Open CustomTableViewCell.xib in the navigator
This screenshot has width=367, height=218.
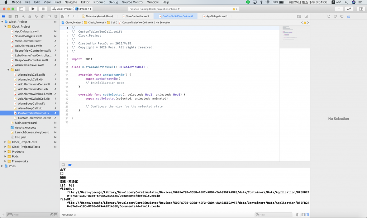[x=34, y=118]
